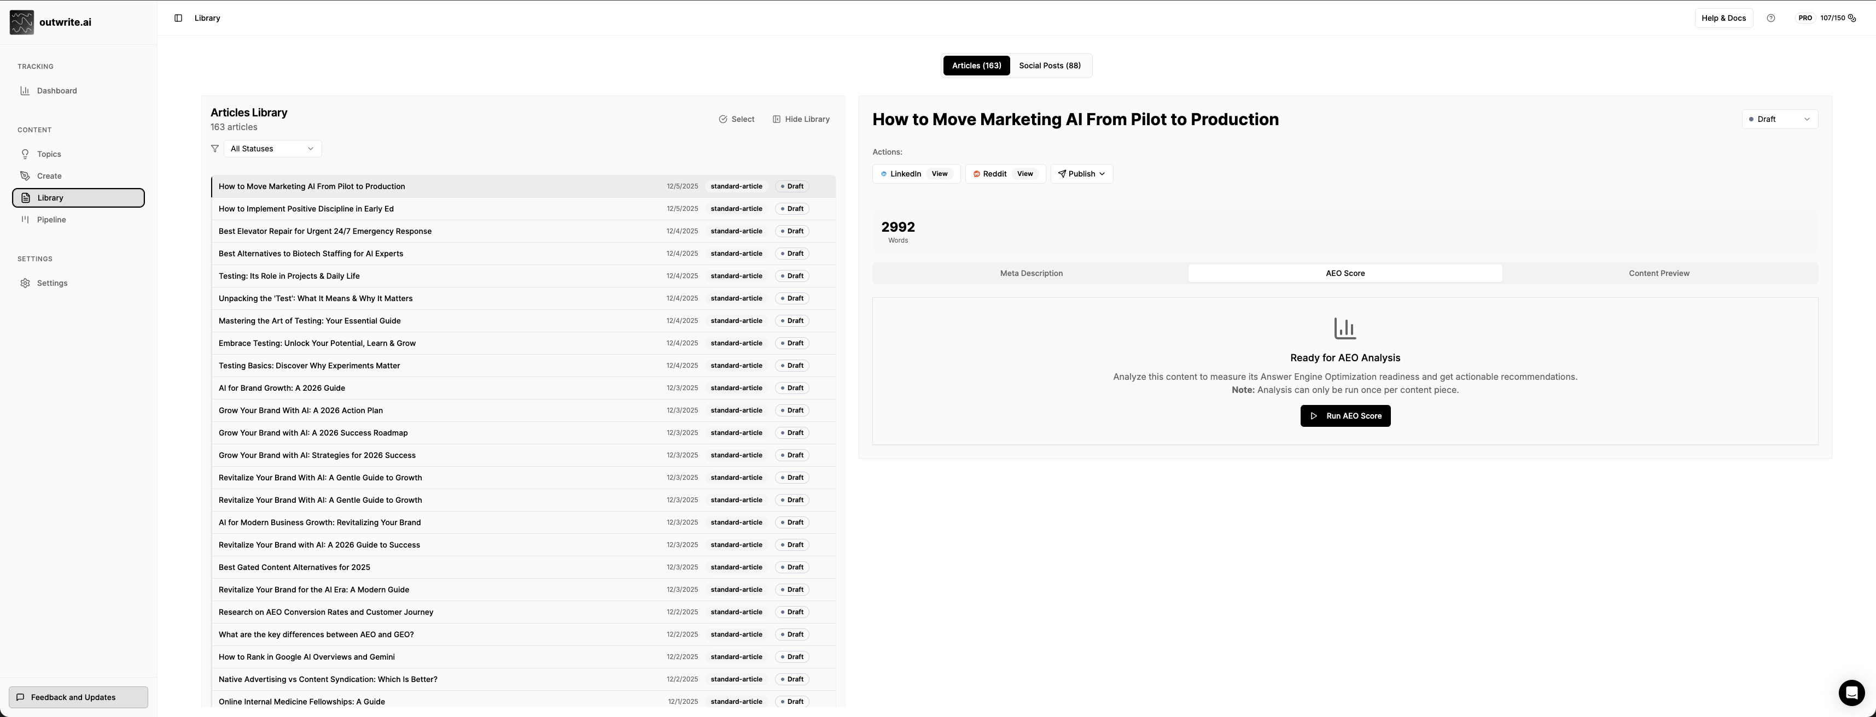Open the Pipeline sidebar item
This screenshot has width=1876, height=717.
tap(52, 220)
